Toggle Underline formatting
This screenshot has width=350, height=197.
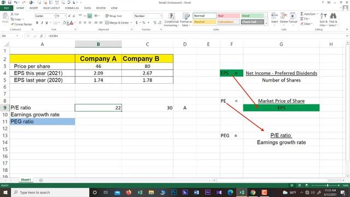[46, 22]
